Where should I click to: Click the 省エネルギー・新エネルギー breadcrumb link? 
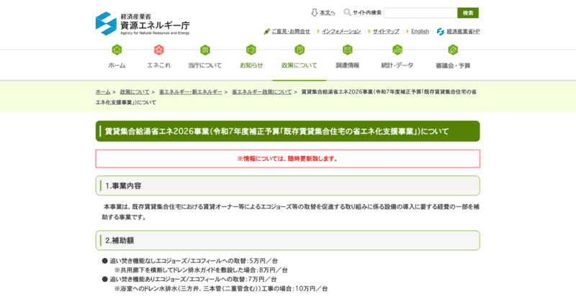(190, 92)
